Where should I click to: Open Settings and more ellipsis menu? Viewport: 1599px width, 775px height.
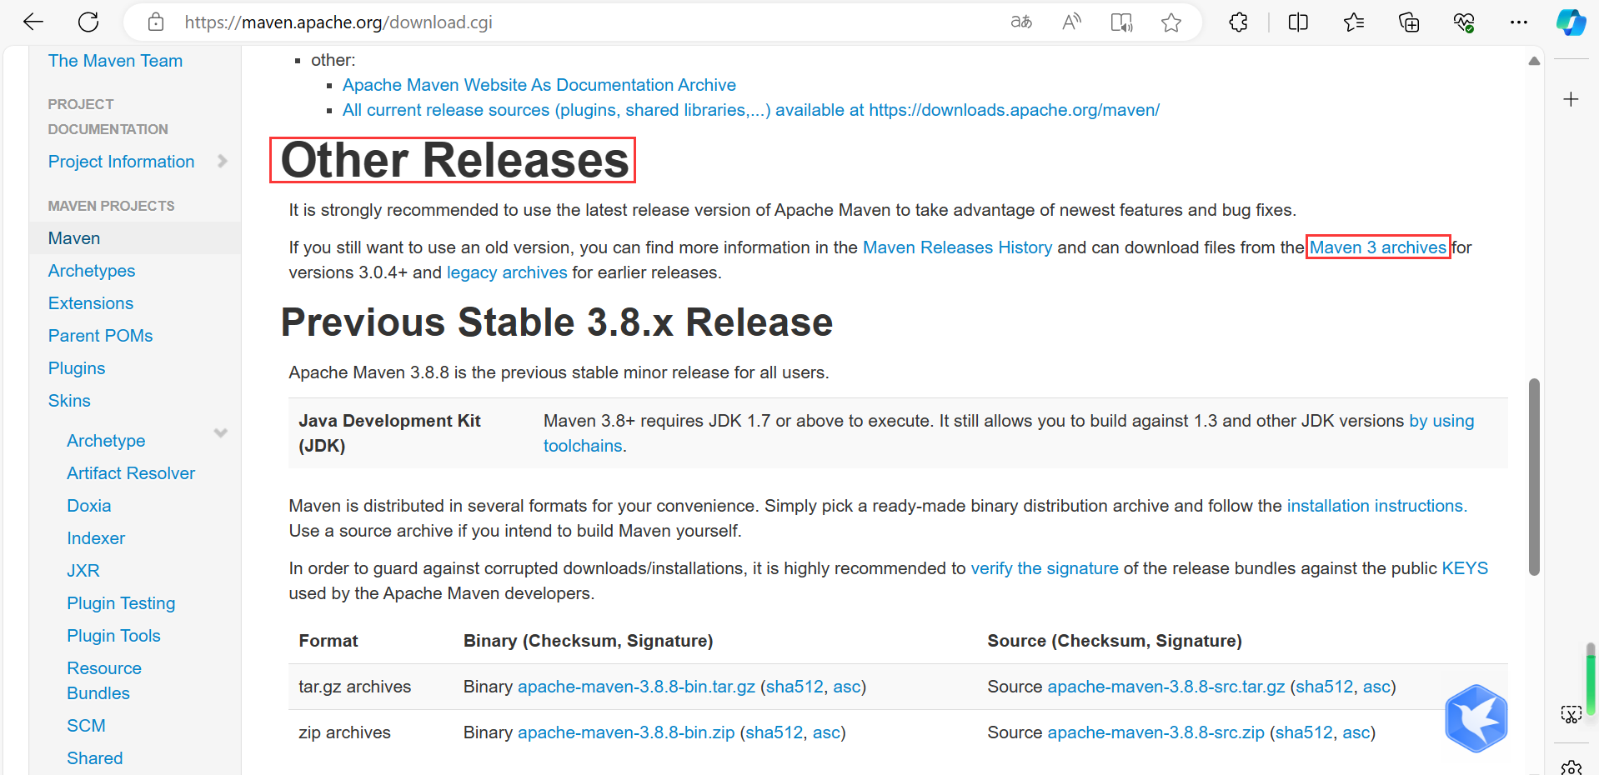1519,22
